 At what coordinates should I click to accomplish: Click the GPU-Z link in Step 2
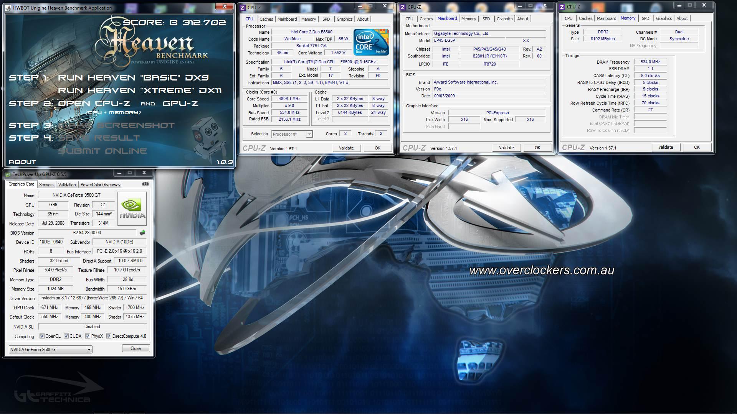(180, 103)
